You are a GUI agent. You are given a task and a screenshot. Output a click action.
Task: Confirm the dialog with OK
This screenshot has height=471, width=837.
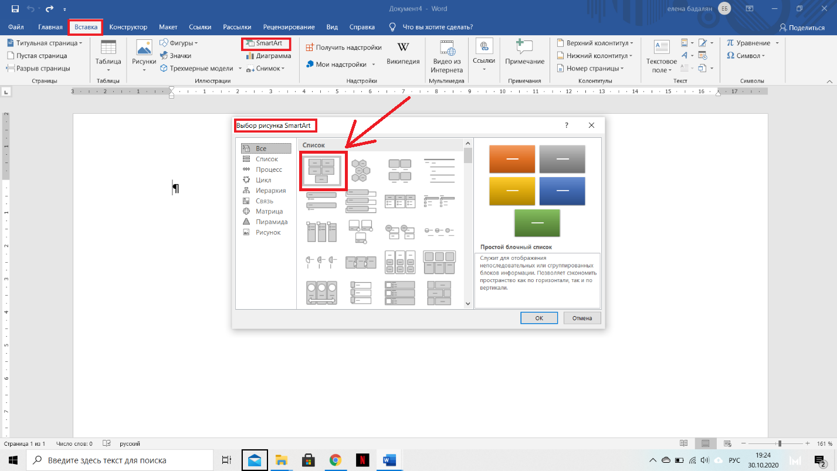click(539, 318)
